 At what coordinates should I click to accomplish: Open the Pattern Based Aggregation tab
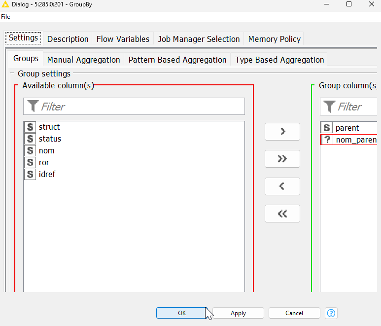pyautogui.click(x=177, y=60)
